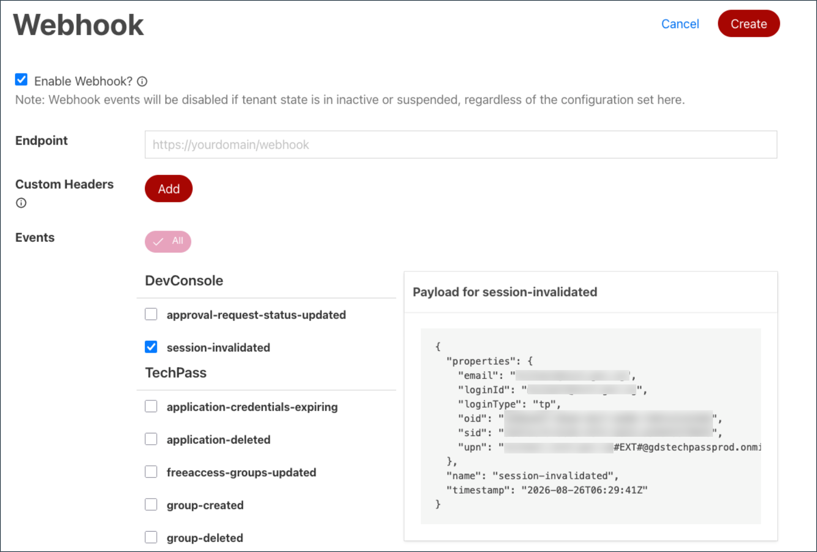Screen dimensions: 817x552
Task: Toggle the All events pill
Action: click(168, 241)
